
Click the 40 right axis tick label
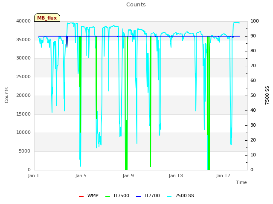253,110
